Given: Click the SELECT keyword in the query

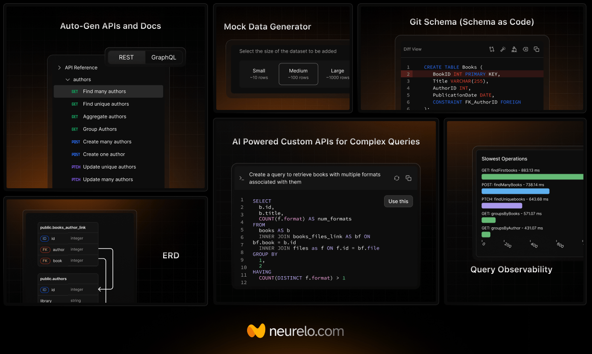Looking at the screenshot, I should (x=262, y=201).
